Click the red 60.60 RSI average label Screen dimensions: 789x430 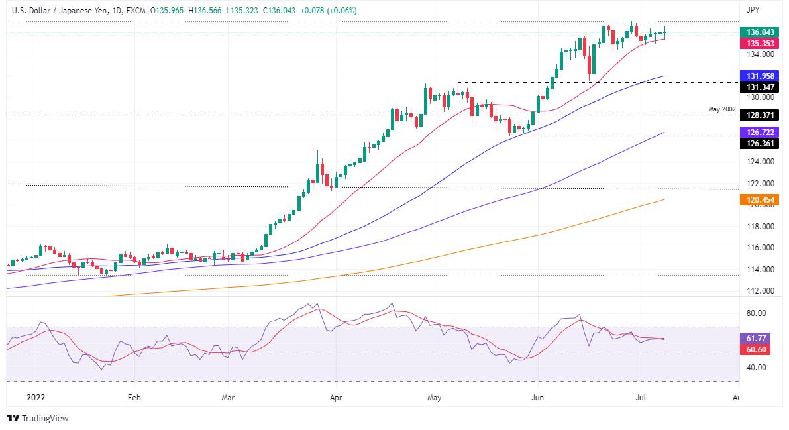pos(756,349)
